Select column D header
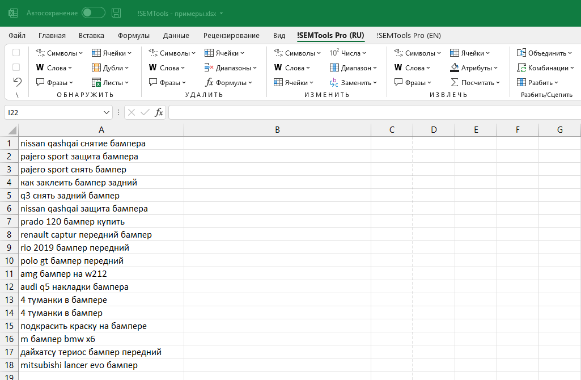581x380 pixels. click(434, 130)
